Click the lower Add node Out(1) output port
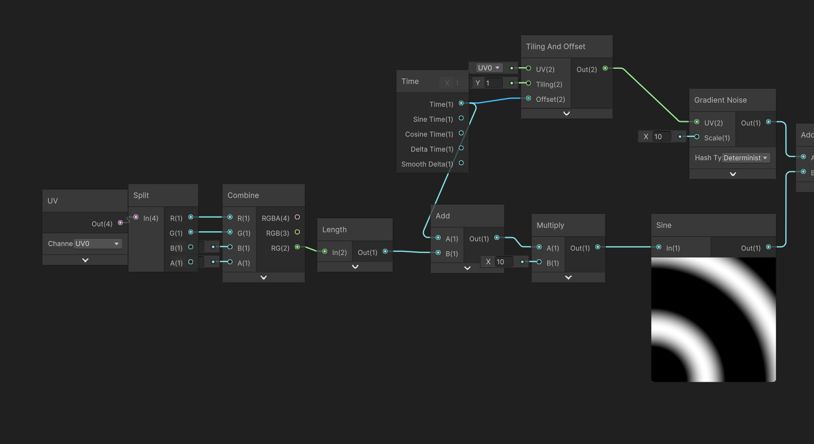The image size is (814, 444). 497,238
